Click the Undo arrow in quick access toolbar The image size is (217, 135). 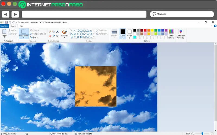tap(10, 22)
